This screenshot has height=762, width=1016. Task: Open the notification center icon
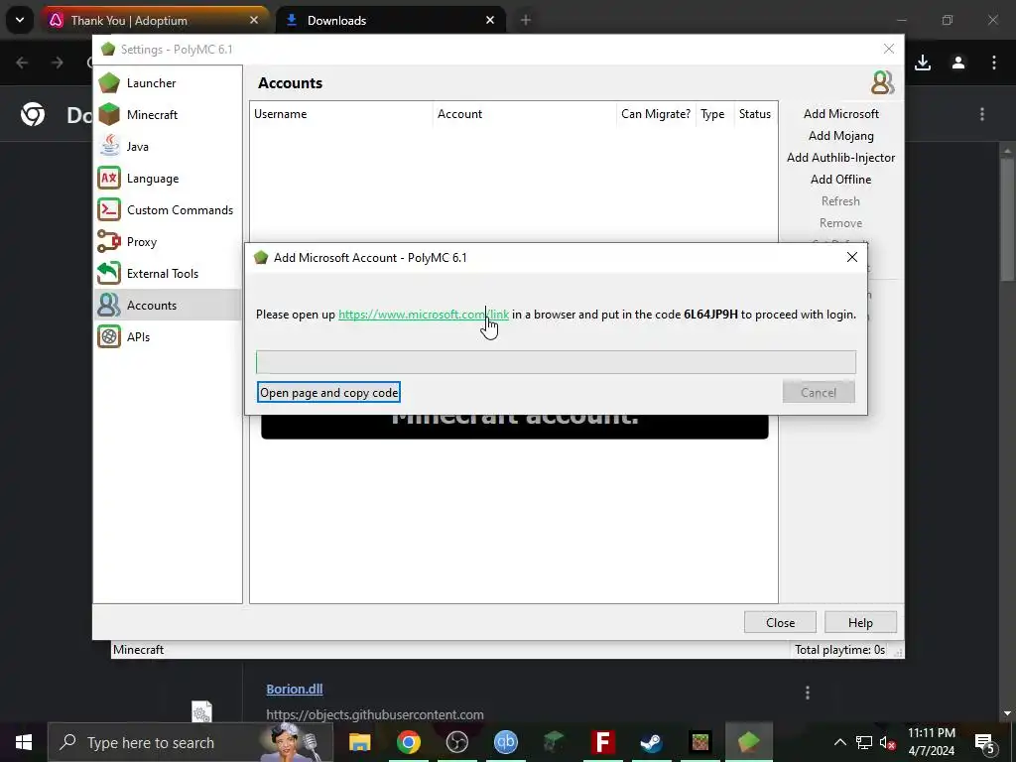(x=984, y=742)
